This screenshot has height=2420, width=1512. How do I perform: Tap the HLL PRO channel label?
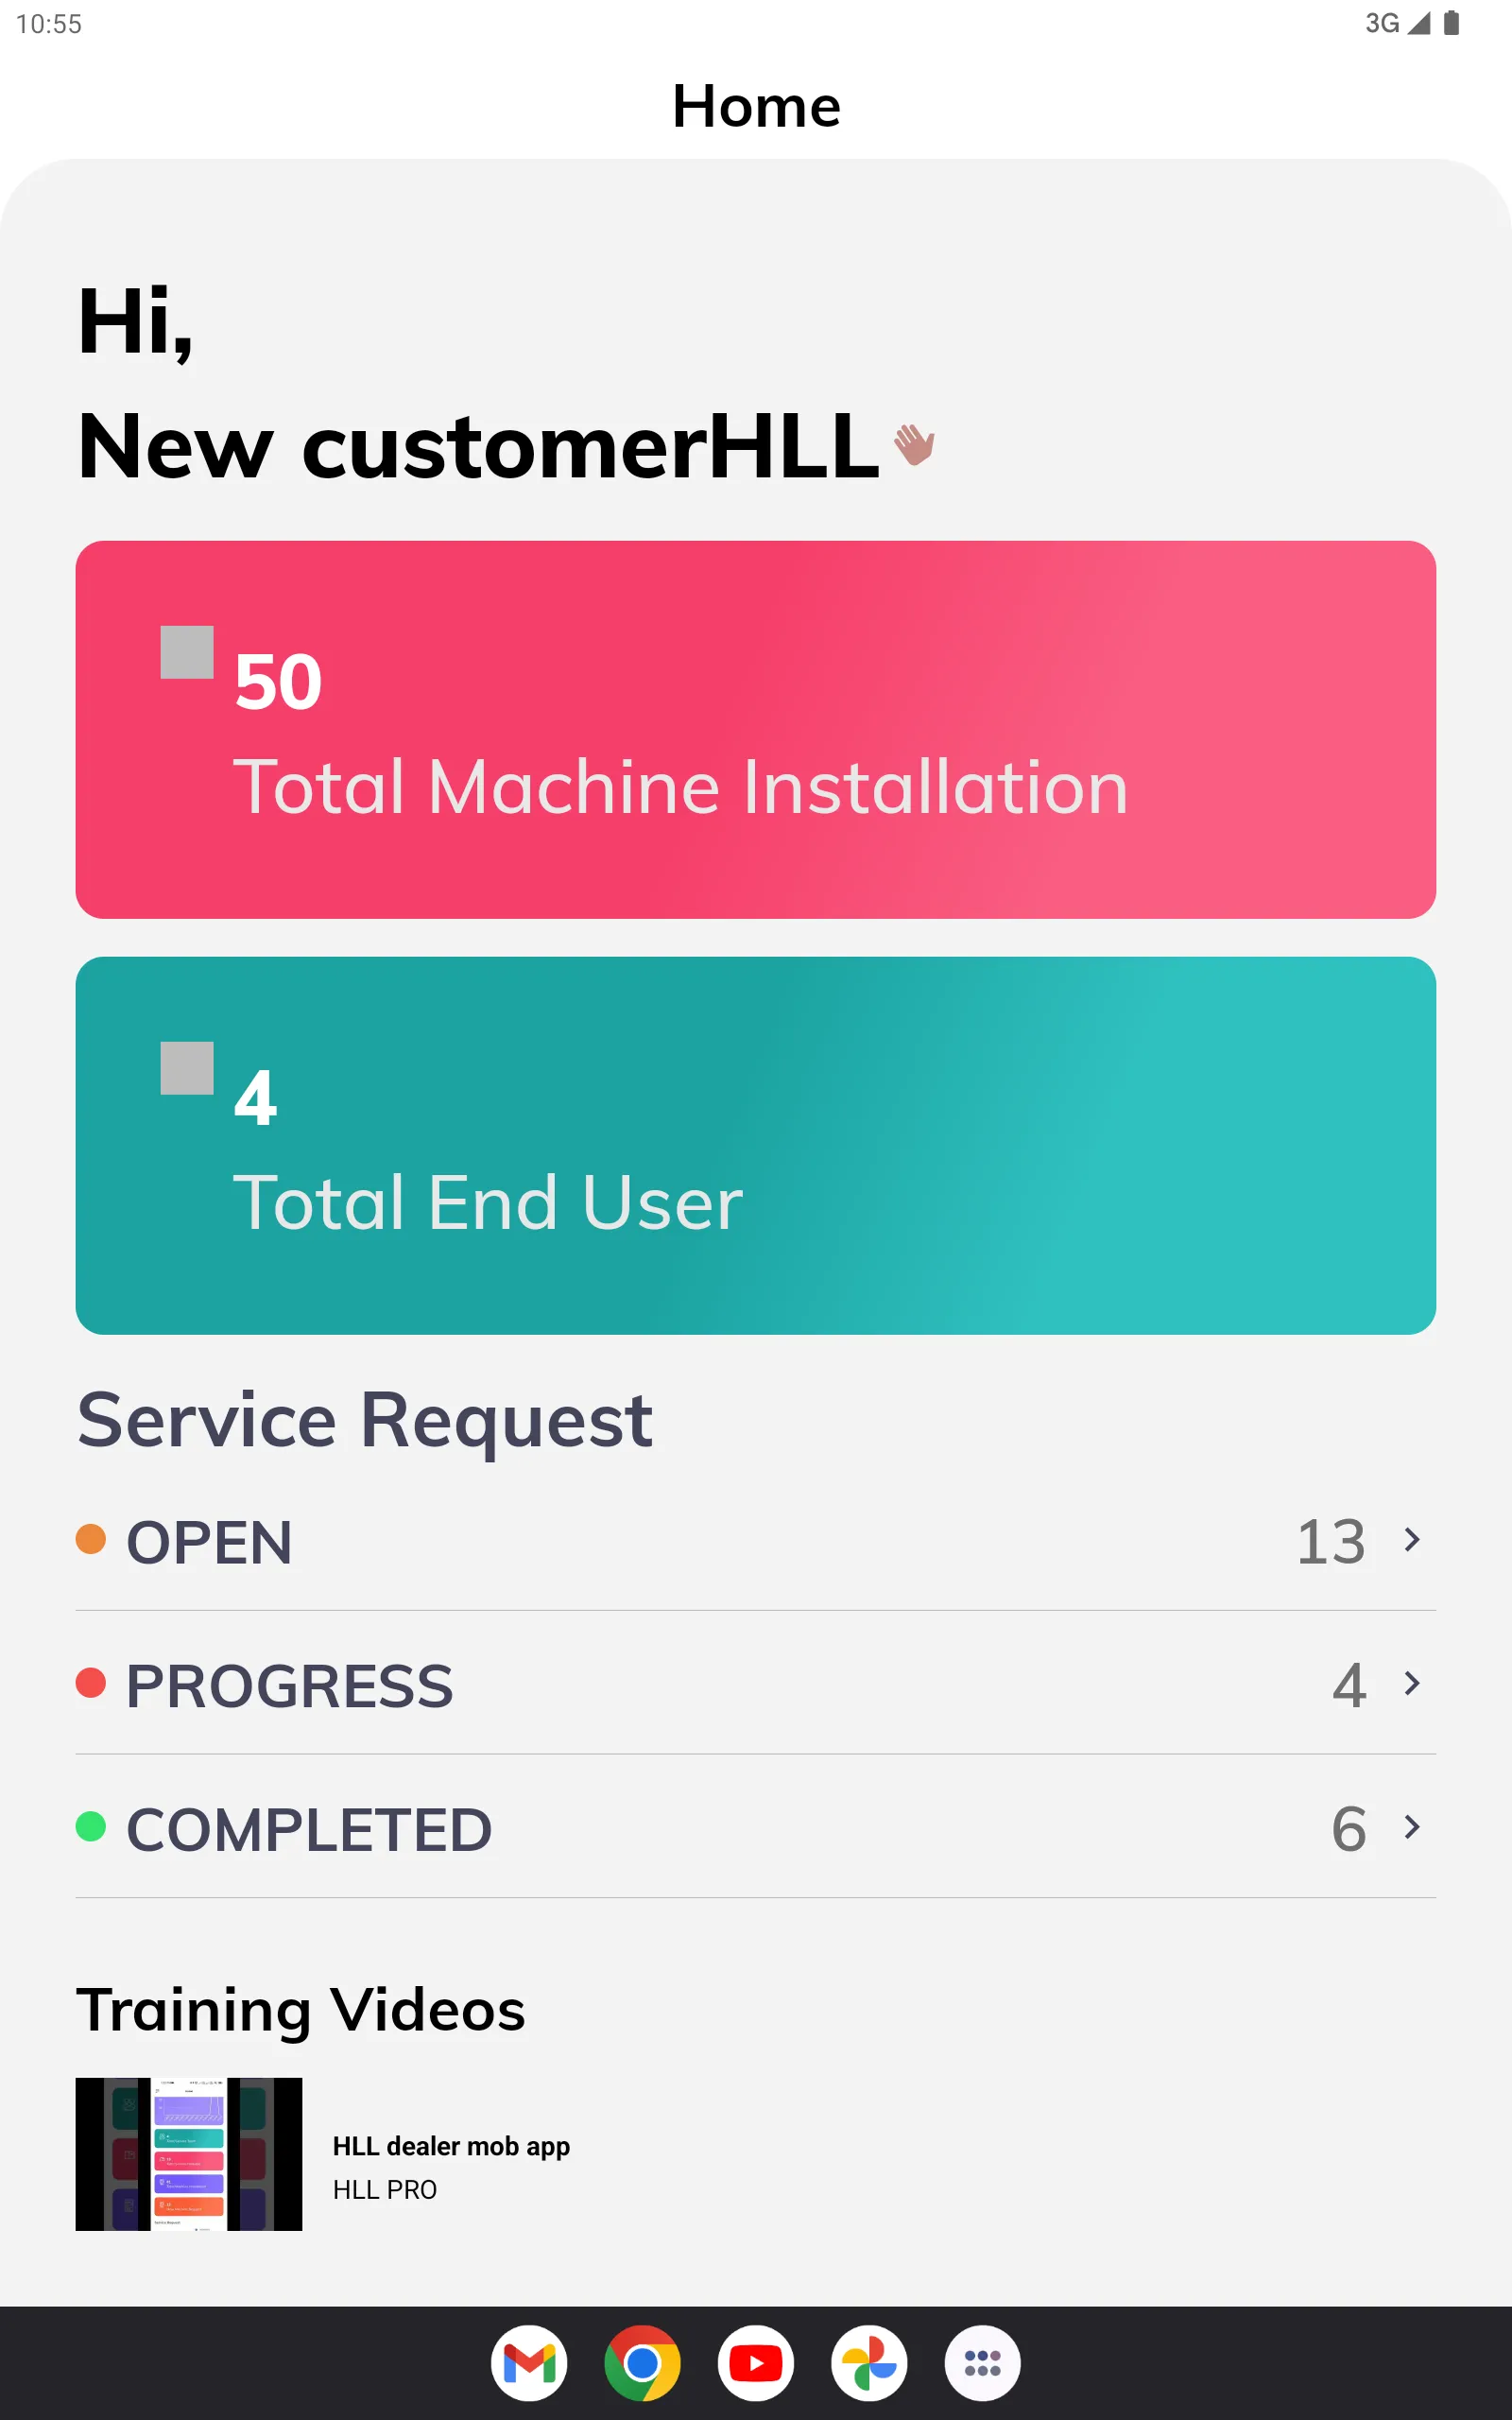click(385, 2190)
